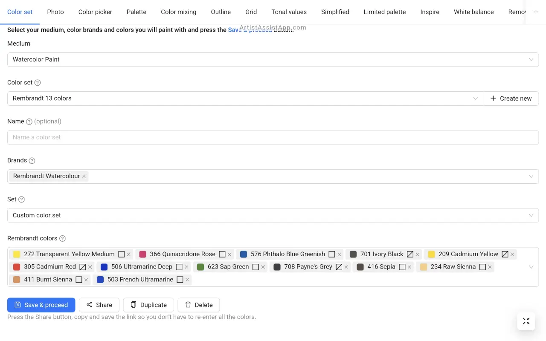Screen dimensions: 546x341
Task: Remove the 272 Transparent Yellow Medium tag
Action: click(x=129, y=254)
